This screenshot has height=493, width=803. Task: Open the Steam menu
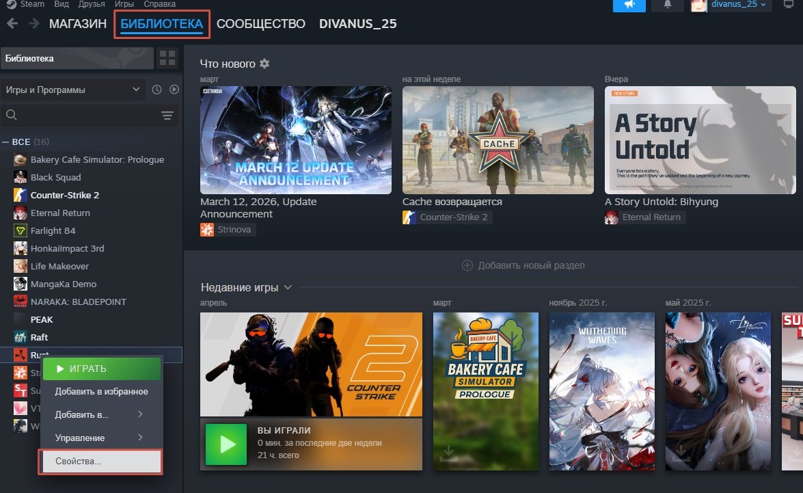coord(31,4)
